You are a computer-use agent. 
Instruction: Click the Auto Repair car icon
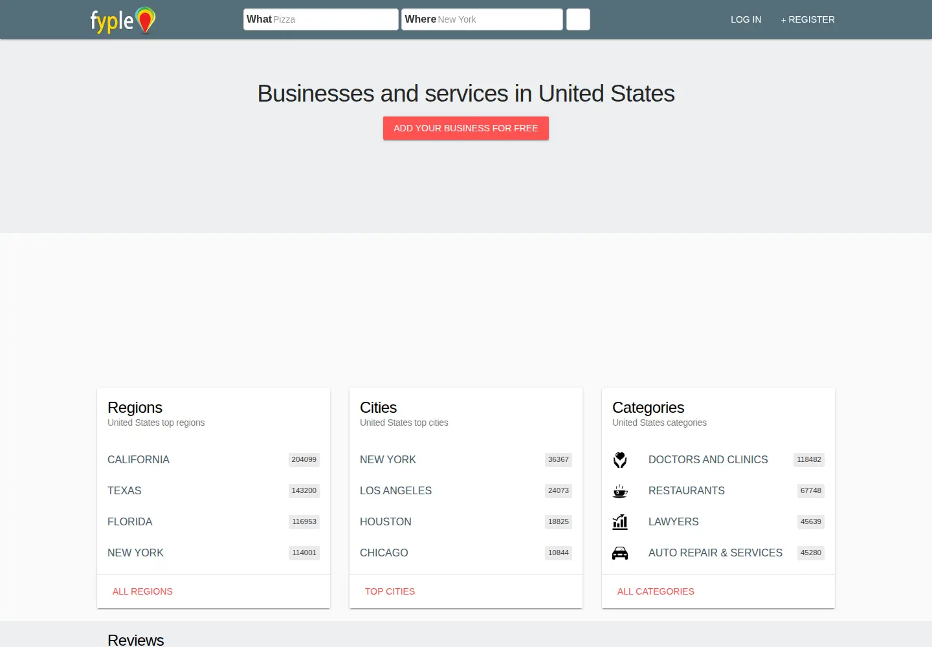[x=620, y=553]
